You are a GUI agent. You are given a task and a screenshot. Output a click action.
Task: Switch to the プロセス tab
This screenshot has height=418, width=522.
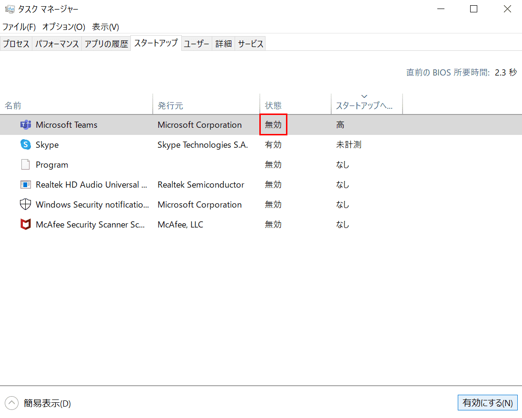(16, 44)
